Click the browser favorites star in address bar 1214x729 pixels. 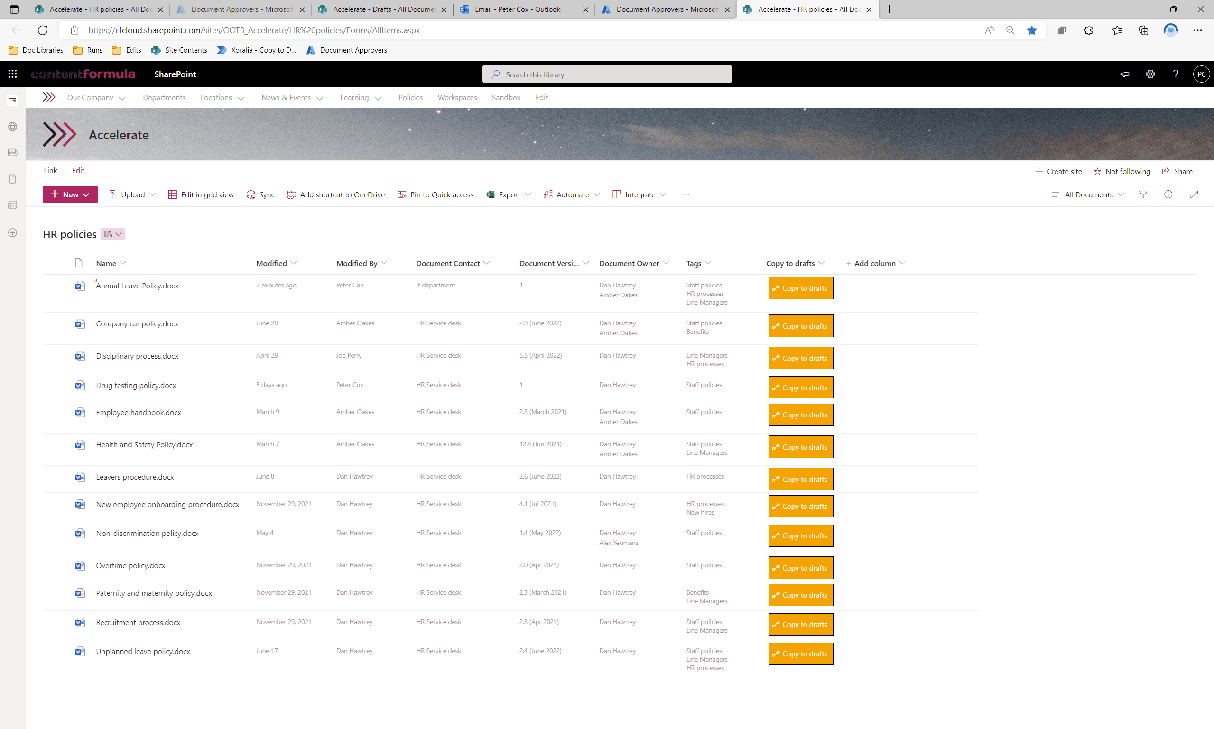(x=1032, y=30)
